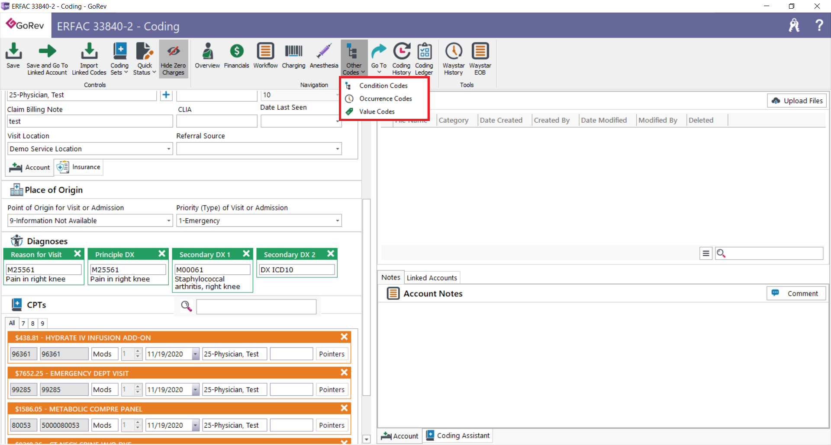
Task: Select the CPT filter tab 7
Action: coord(23,323)
